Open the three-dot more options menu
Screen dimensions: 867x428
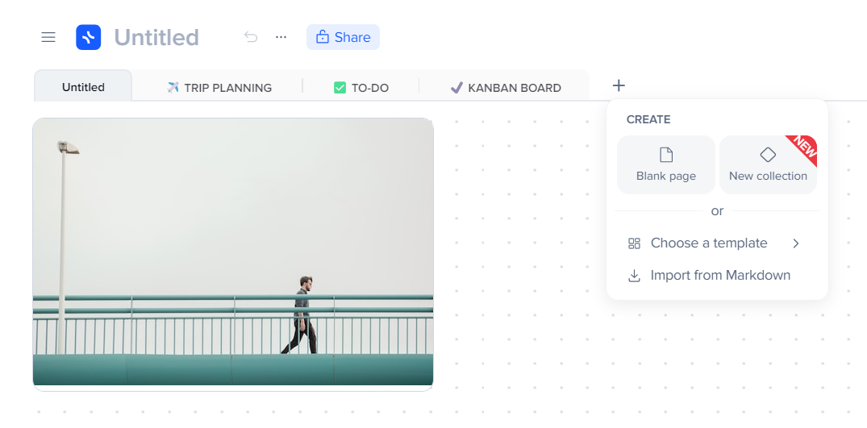(281, 37)
